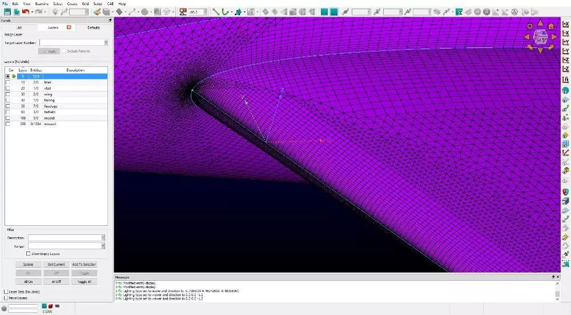This screenshot has height=315, width=571.
Task: Open the Examine menu
Action: click(42, 3)
